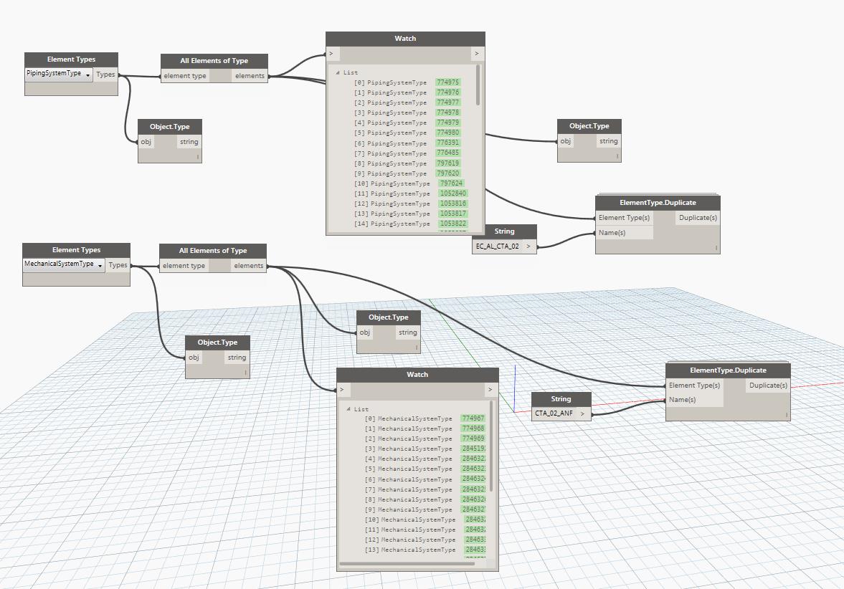Collapse the List arrow in the MechanicalSystemType Watch
The height and width of the screenshot is (589, 844).
click(348, 408)
